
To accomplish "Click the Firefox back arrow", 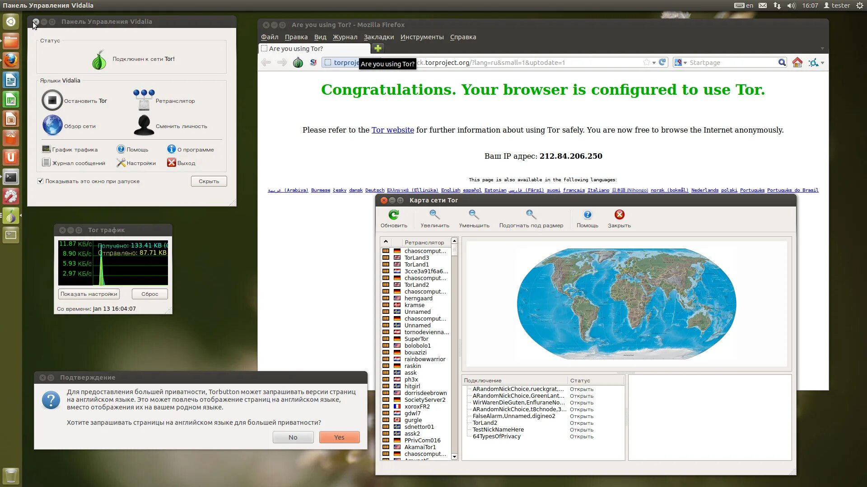I will [266, 63].
